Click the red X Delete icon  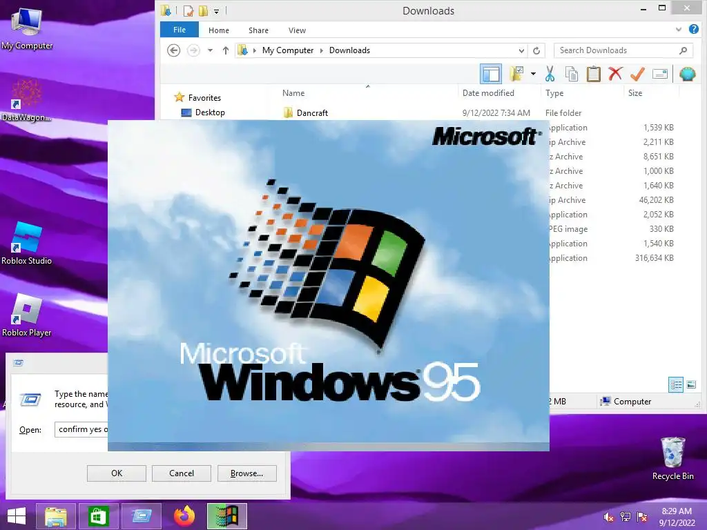(615, 73)
